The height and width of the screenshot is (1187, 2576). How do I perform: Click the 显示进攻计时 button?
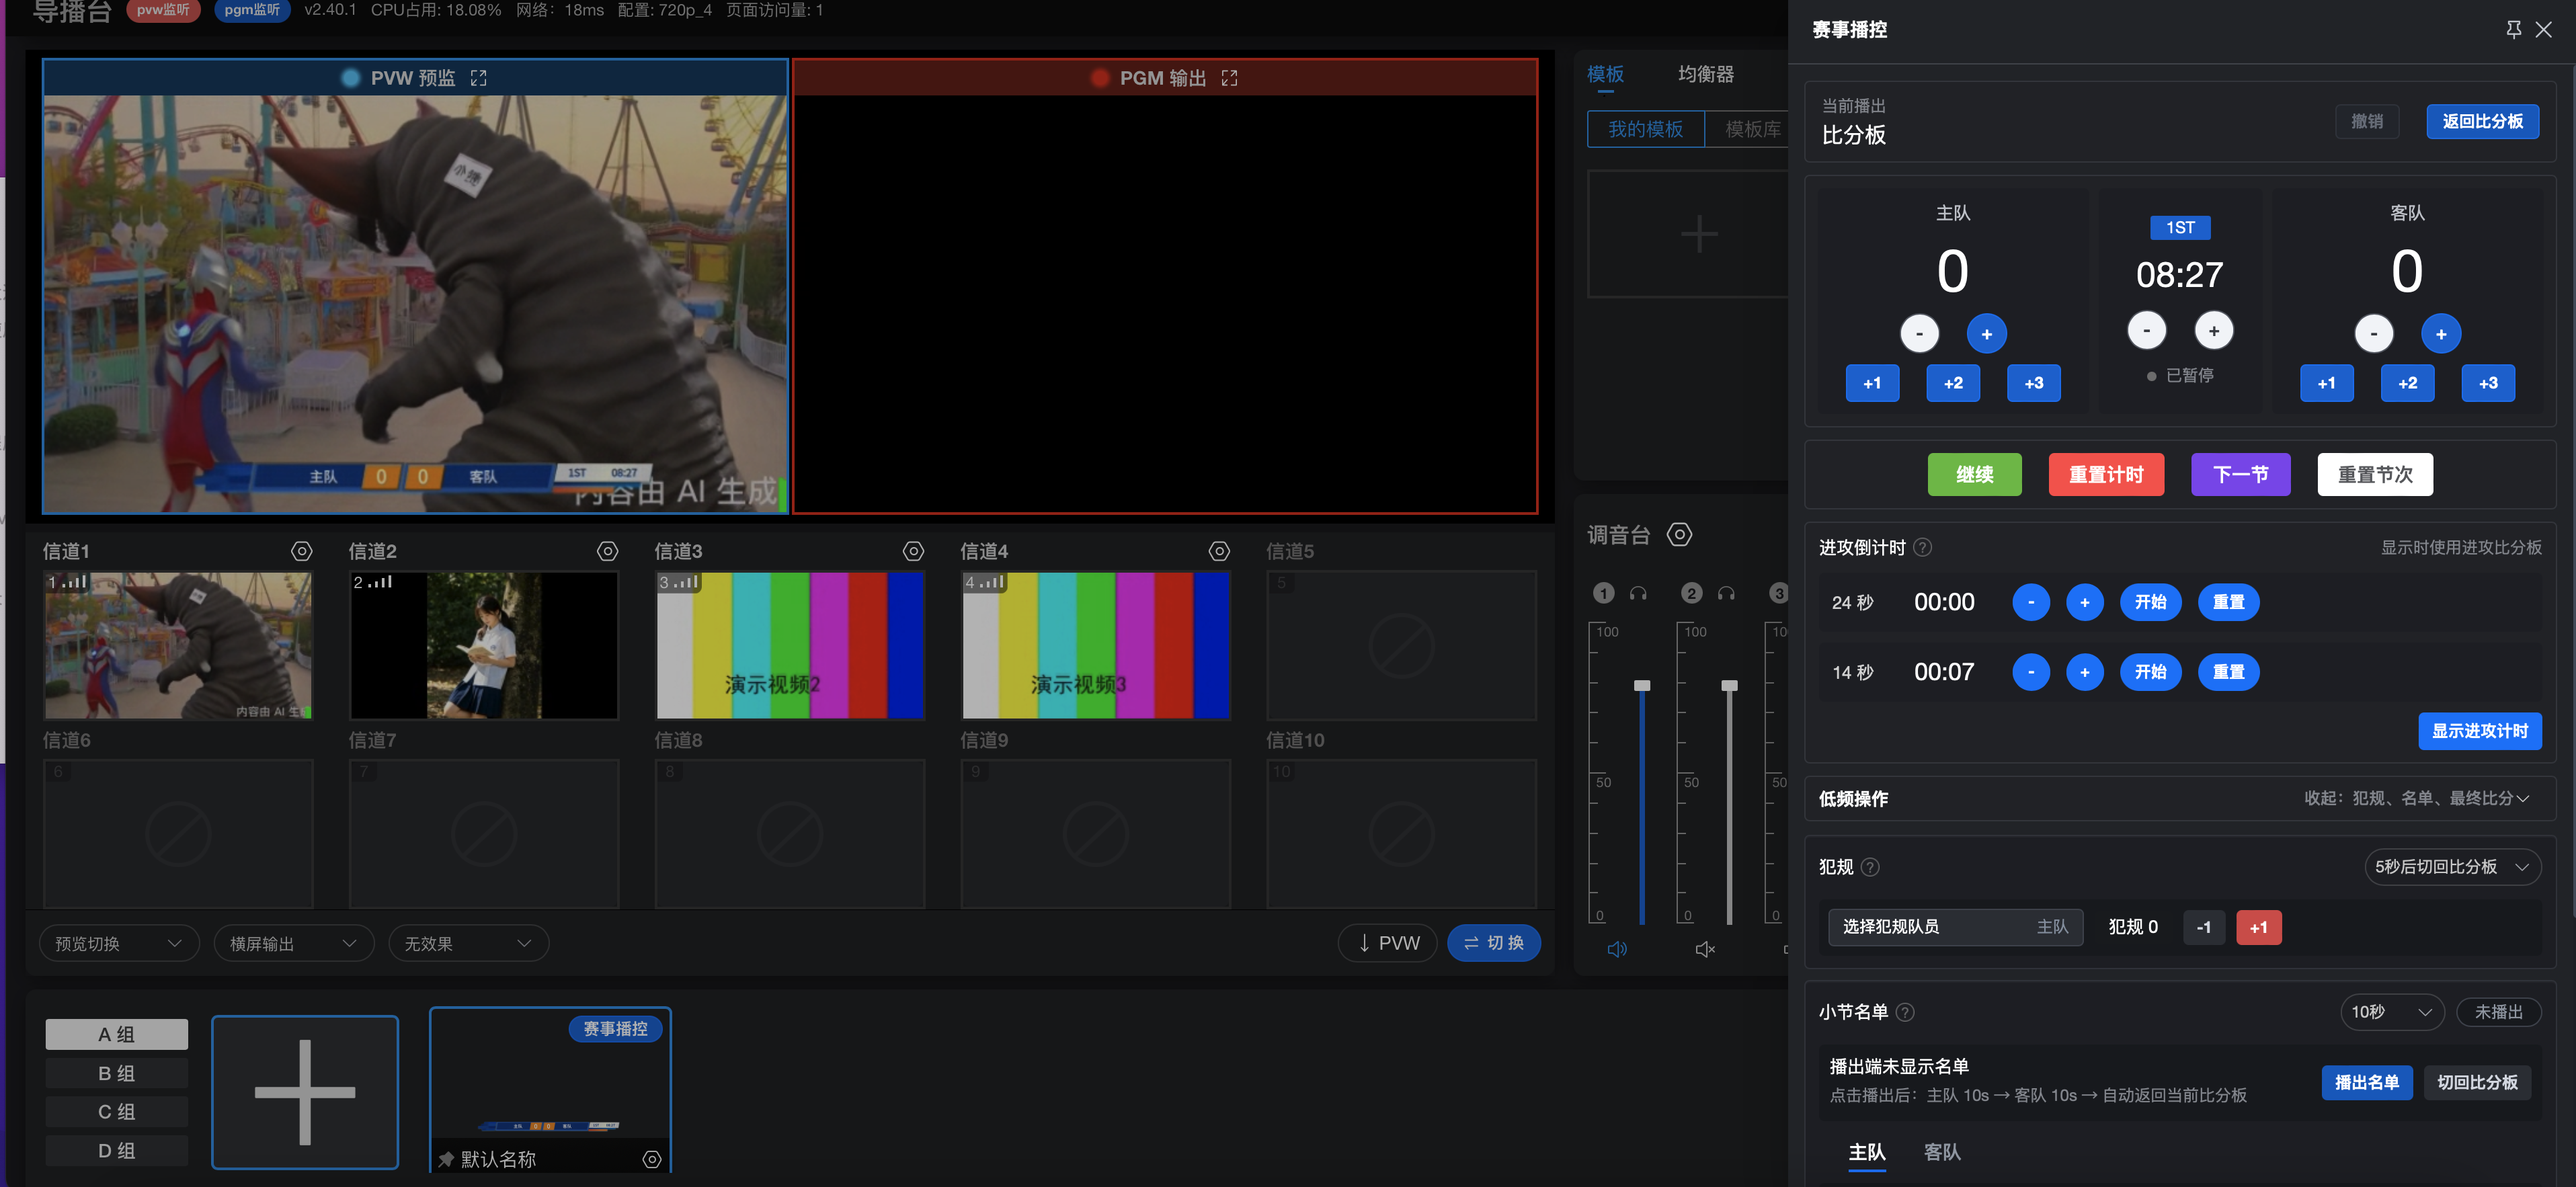click(2480, 731)
